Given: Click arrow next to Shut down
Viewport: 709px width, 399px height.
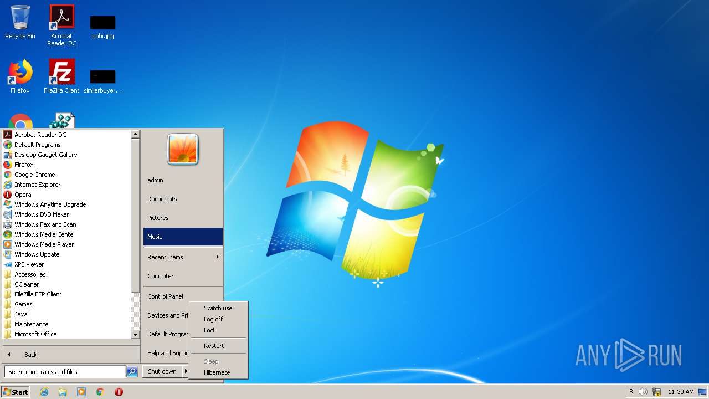Looking at the screenshot, I should (x=186, y=371).
